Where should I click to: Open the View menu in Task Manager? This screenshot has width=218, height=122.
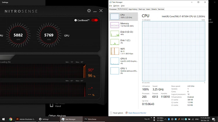123,6
